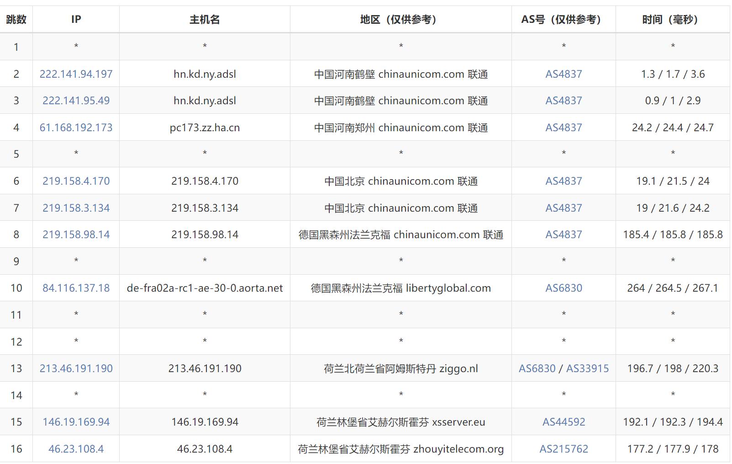The height and width of the screenshot is (464, 732).
Task: Click time value 1.3 / 1.7 / 3.6
Action: pyautogui.click(x=673, y=74)
